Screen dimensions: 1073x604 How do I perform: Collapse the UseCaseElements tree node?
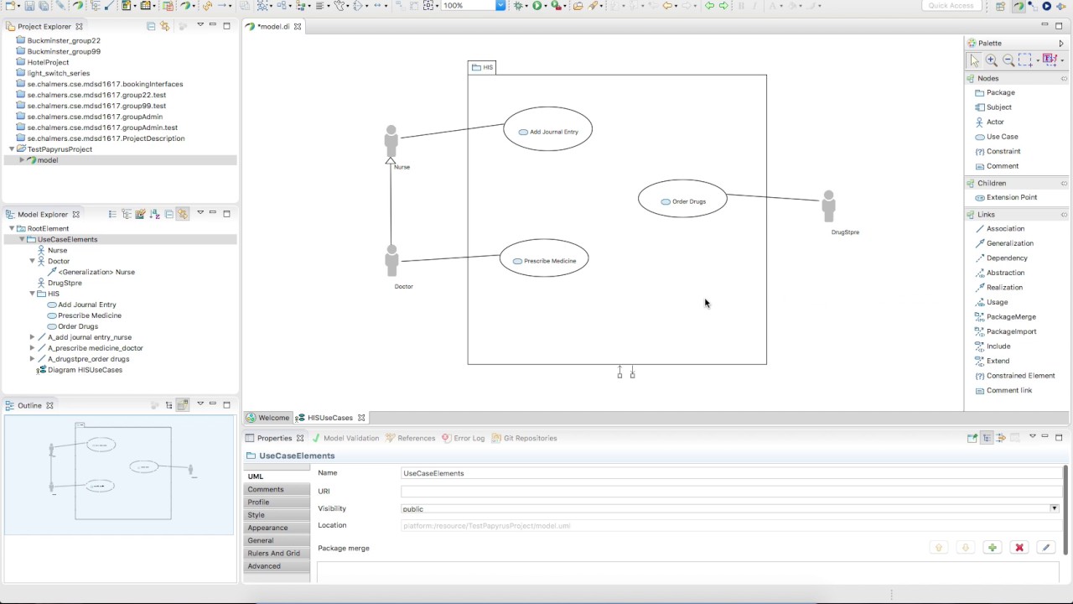tap(22, 239)
